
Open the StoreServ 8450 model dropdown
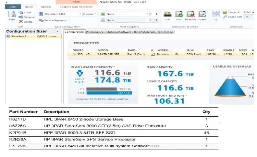pos(80,14)
